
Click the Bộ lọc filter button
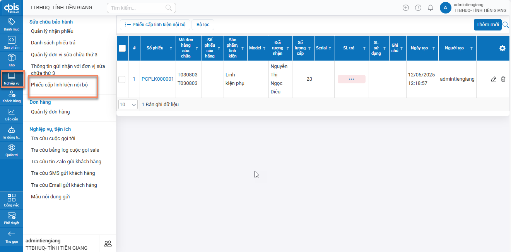point(203,25)
